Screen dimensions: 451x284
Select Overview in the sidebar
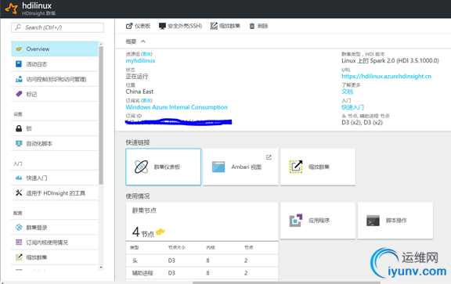55,49
